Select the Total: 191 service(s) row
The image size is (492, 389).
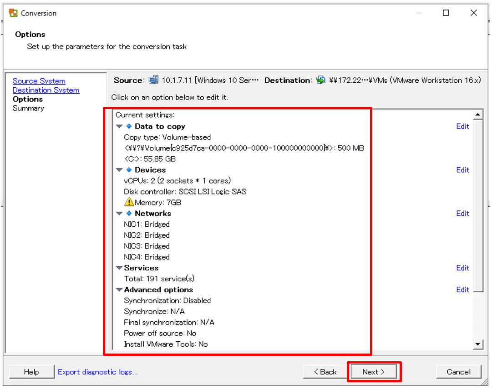tap(159, 279)
